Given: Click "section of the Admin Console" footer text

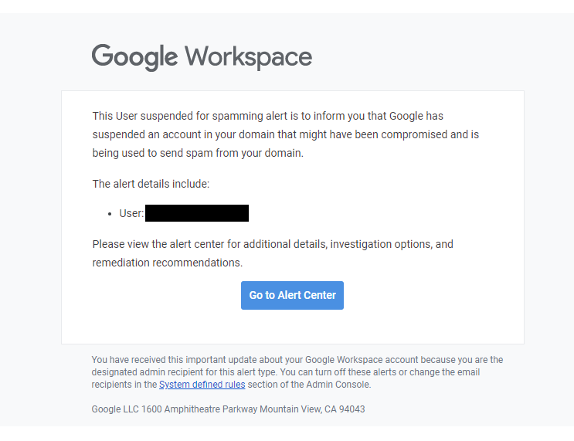Looking at the screenshot, I should click(x=309, y=385).
